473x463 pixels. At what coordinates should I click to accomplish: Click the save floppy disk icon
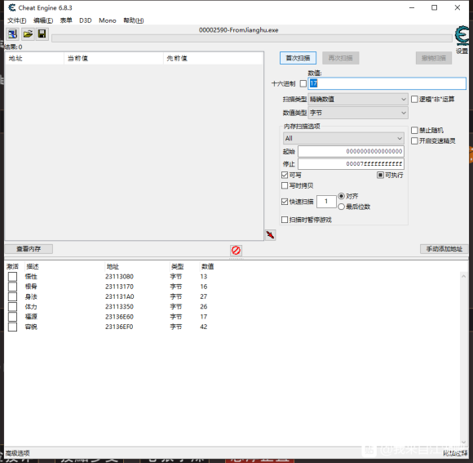42,33
